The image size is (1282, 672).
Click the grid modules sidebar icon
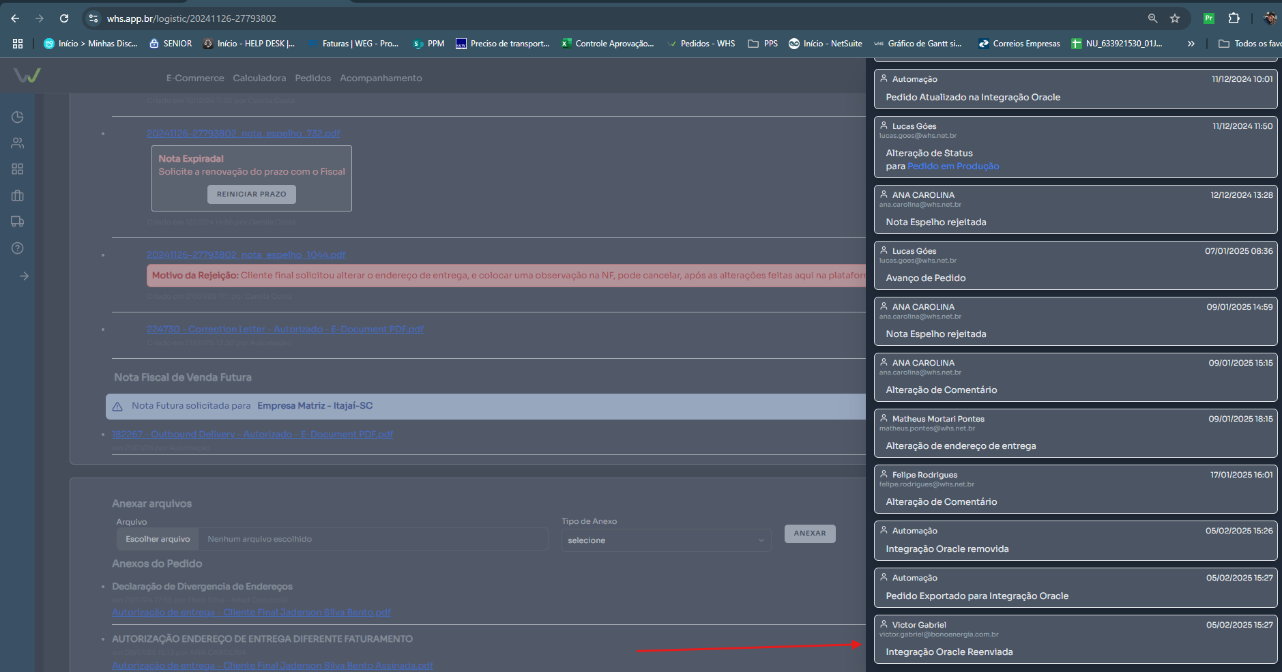coord(18,169)
